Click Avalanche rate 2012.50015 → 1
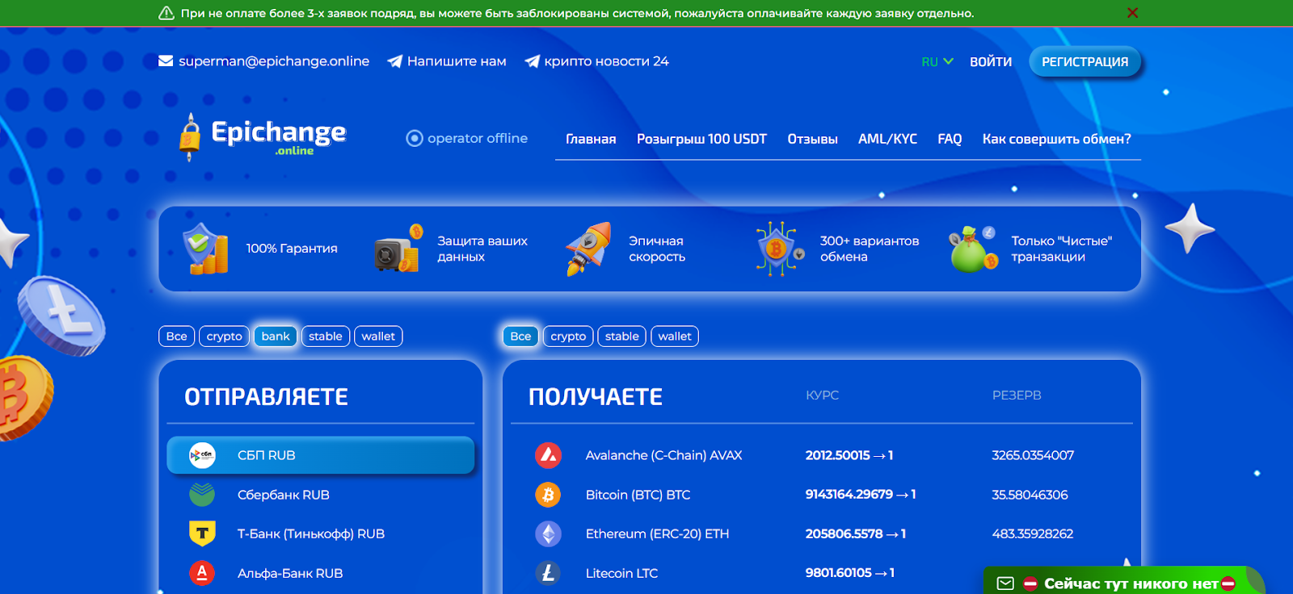Image resolution: width=1293 pixels, height=594 pixels. tap(849, 455)
